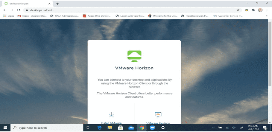The height and width of the screenshot is (132, 272).
Task: Click the VMware Horizon HTML access monitor icon
Action: pos(158,115)
